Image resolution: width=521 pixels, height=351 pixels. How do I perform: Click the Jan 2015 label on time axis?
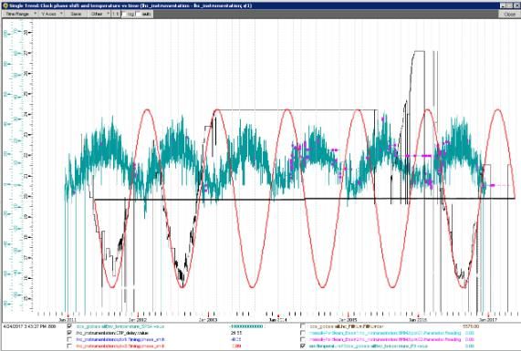coord(348,320)
